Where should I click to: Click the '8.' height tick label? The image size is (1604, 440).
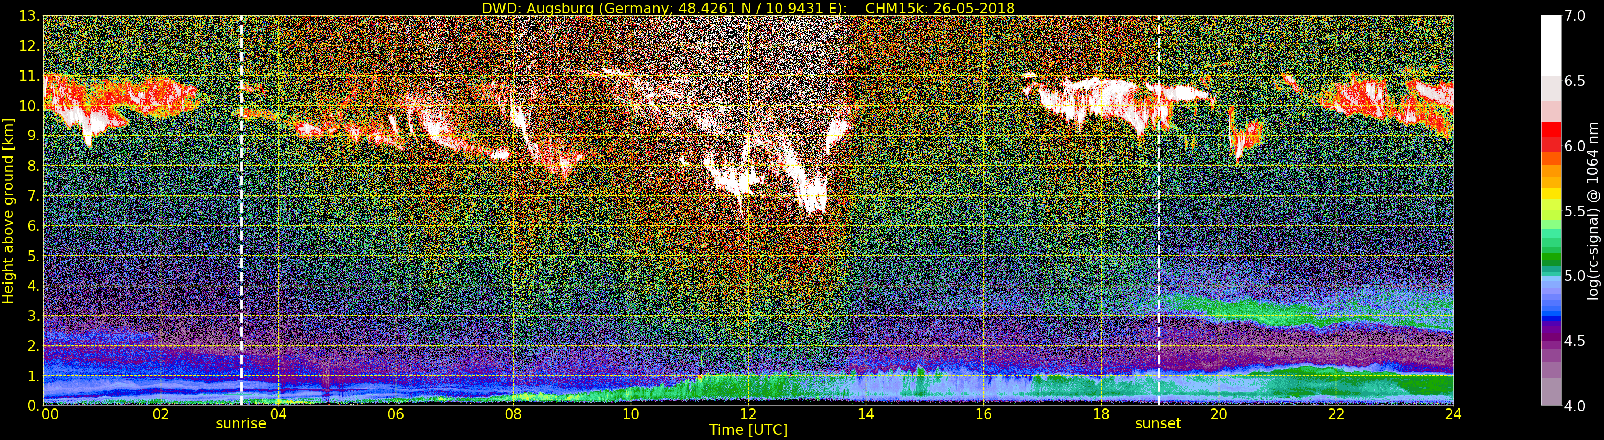pos(34,166)
